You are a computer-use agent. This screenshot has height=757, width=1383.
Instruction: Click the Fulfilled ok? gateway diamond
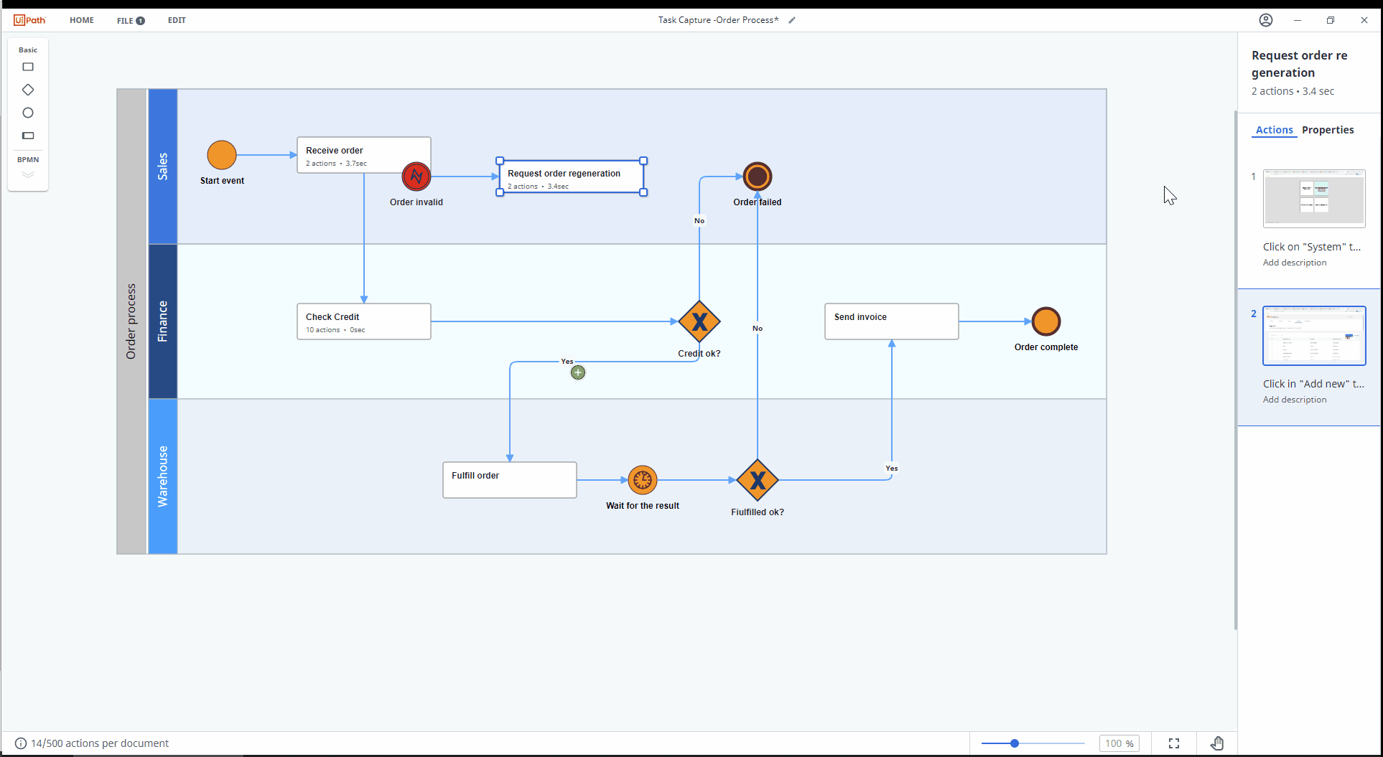point(758,480)
